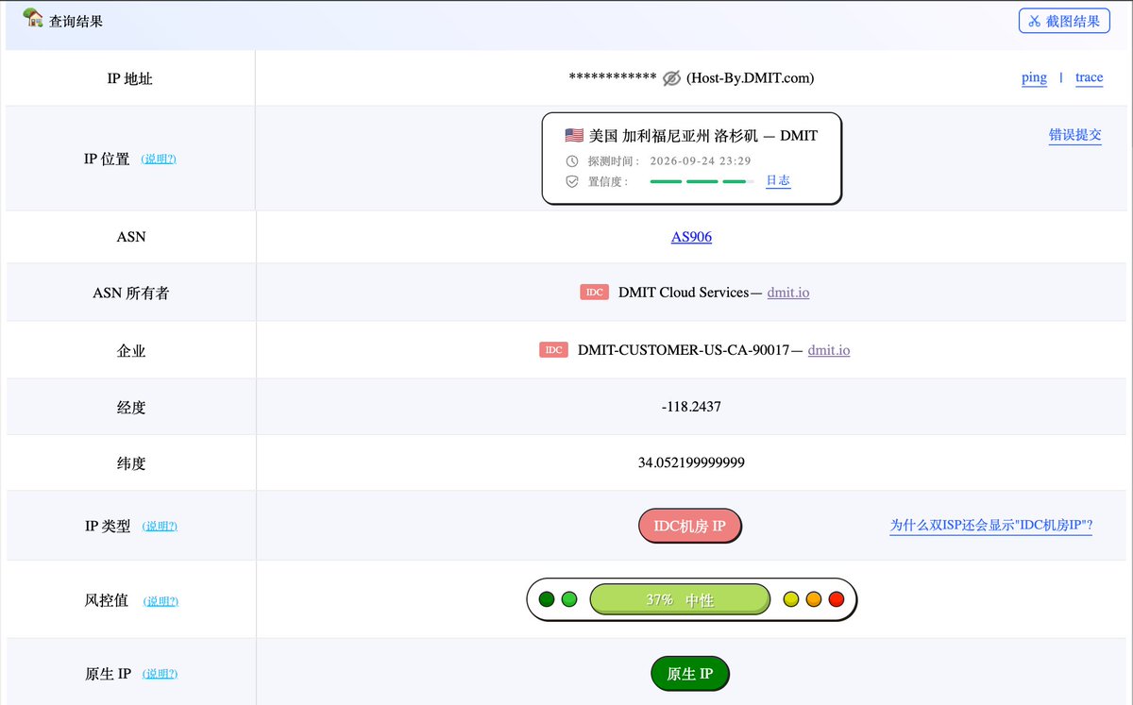Click the 企业 row label
Image resolution: width=1133 pixels, height=705 pixels.
click(131, 350)
